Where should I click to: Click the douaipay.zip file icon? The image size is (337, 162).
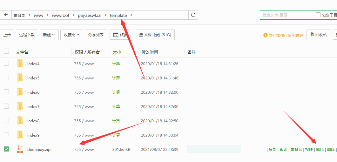(x=20, y=149)
